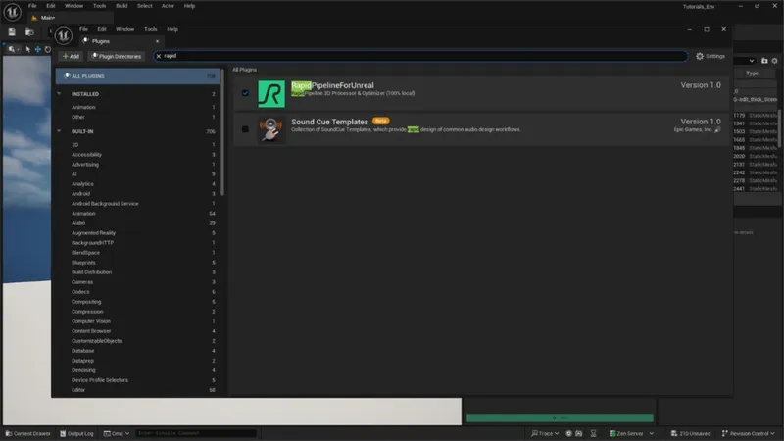Click the Save icon in main toolbar

pyautogui.click(x=12, y=32)
